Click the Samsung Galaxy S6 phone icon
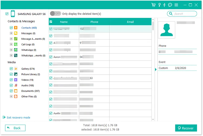The image size is (203, 136). tap(13, 14)
